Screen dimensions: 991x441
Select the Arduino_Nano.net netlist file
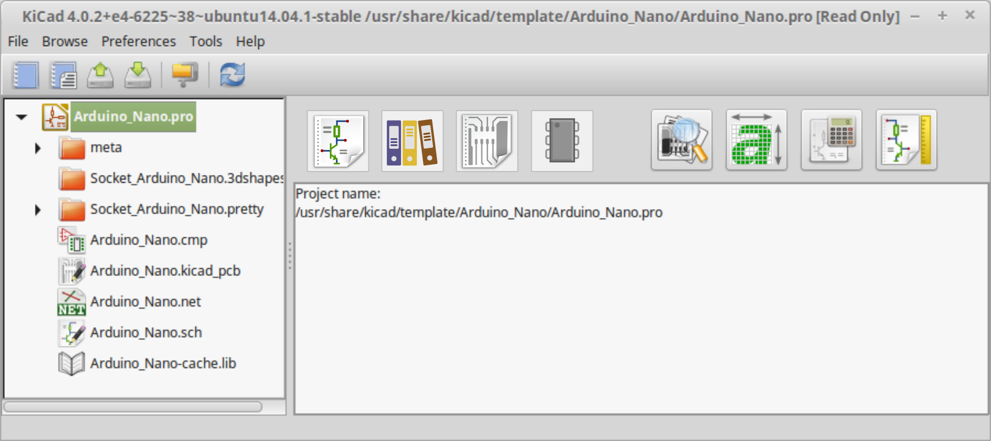(x=146, y=302)
